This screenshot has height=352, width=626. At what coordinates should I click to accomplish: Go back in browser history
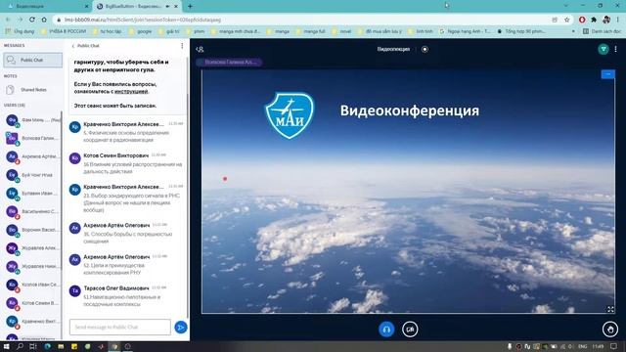(8, 20)
